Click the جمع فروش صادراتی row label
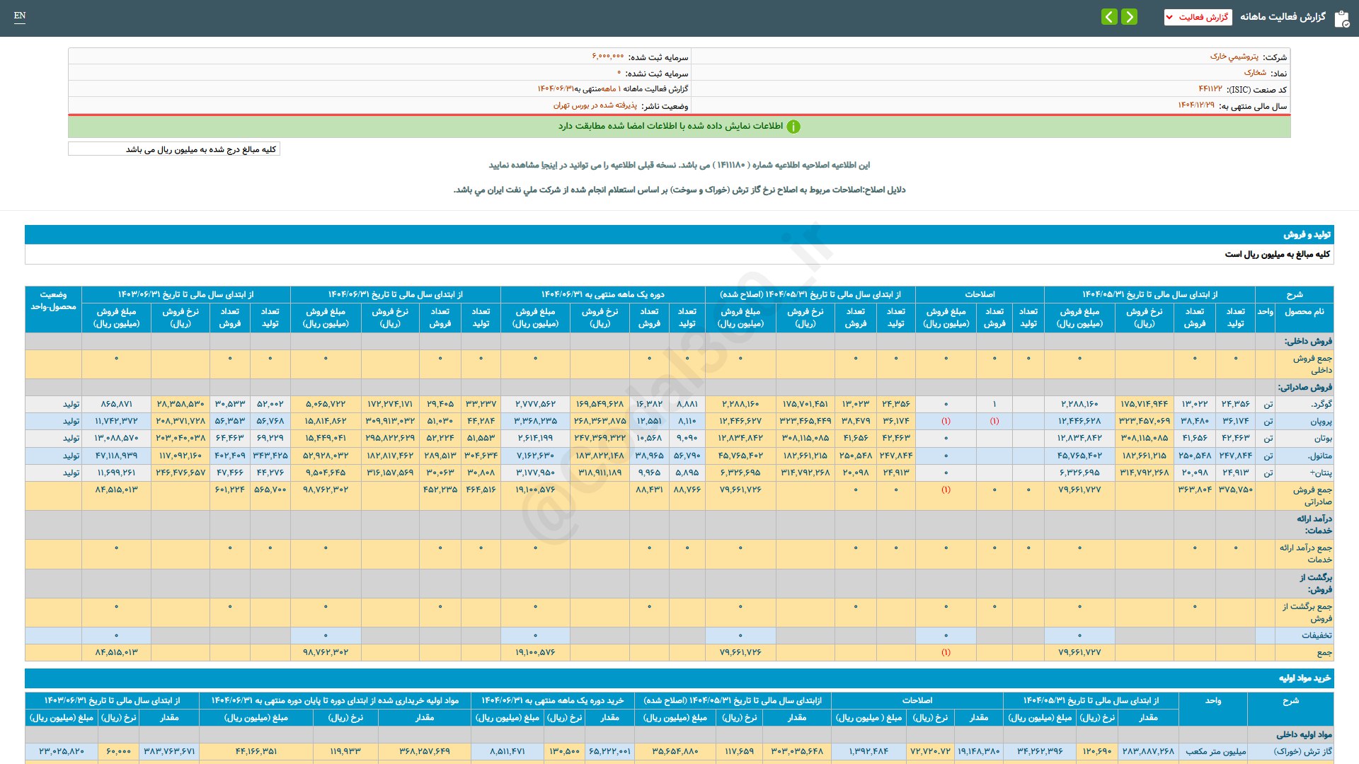Screen dimensions: 1359x764 (1312, 495)
